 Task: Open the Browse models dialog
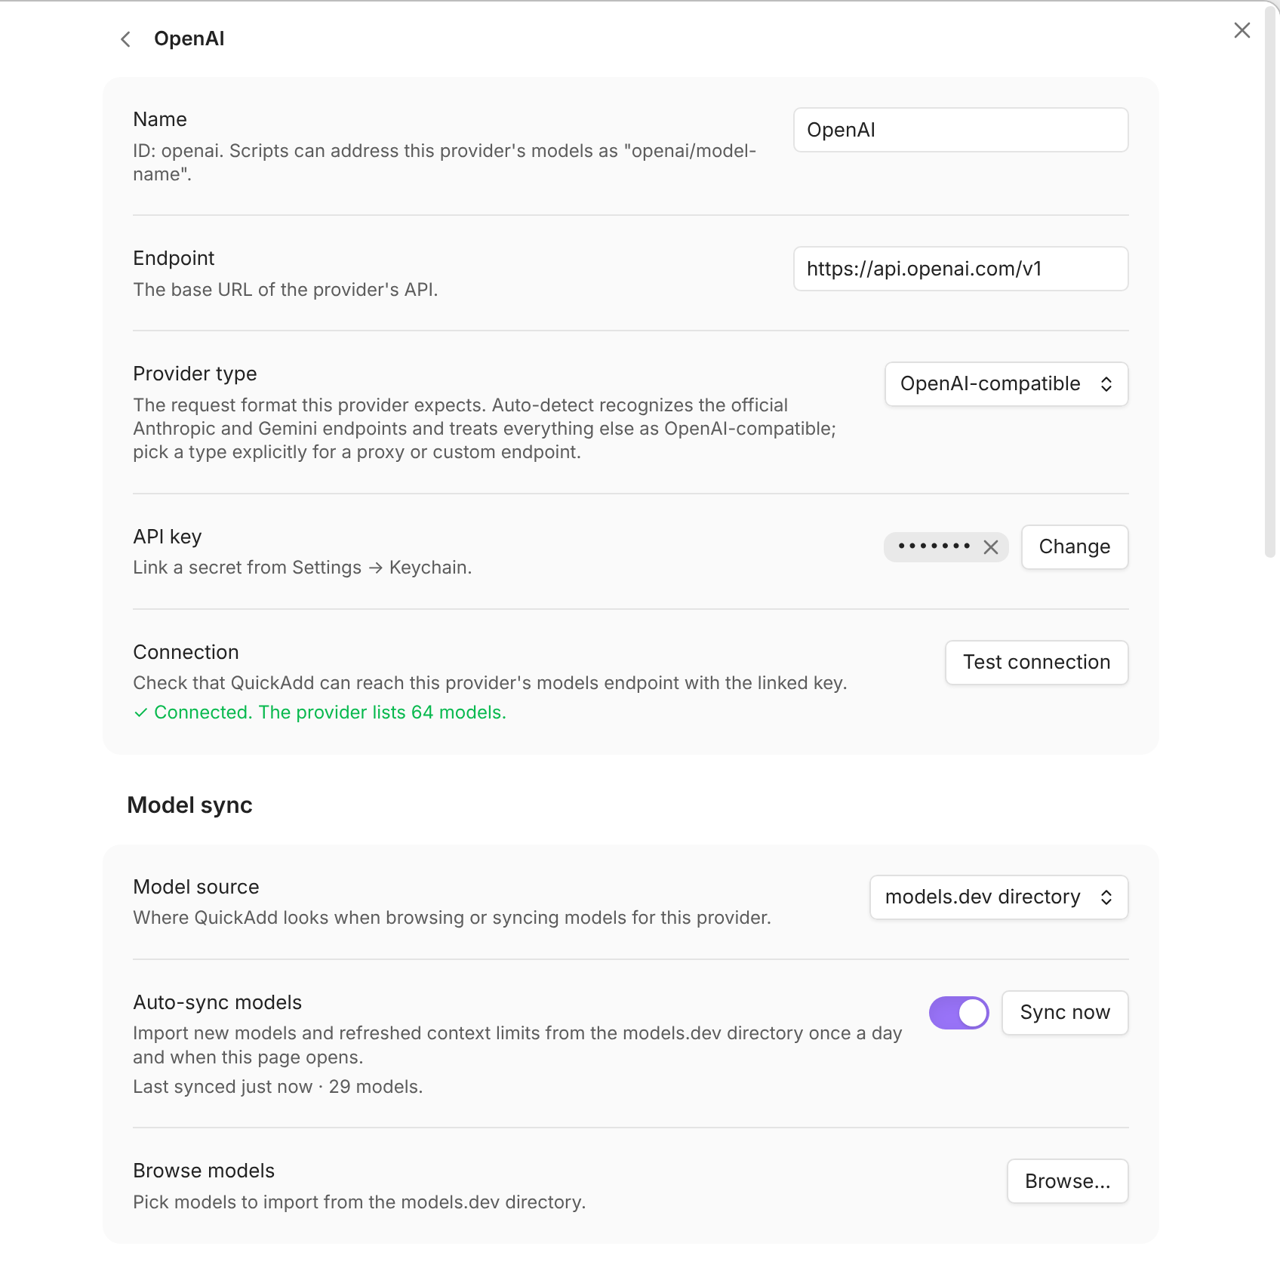1067,1181
